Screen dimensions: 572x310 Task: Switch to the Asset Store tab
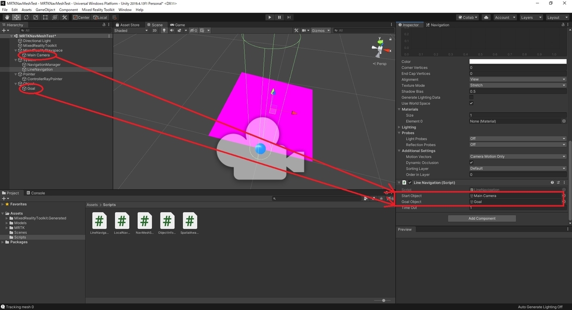[127, 25]
